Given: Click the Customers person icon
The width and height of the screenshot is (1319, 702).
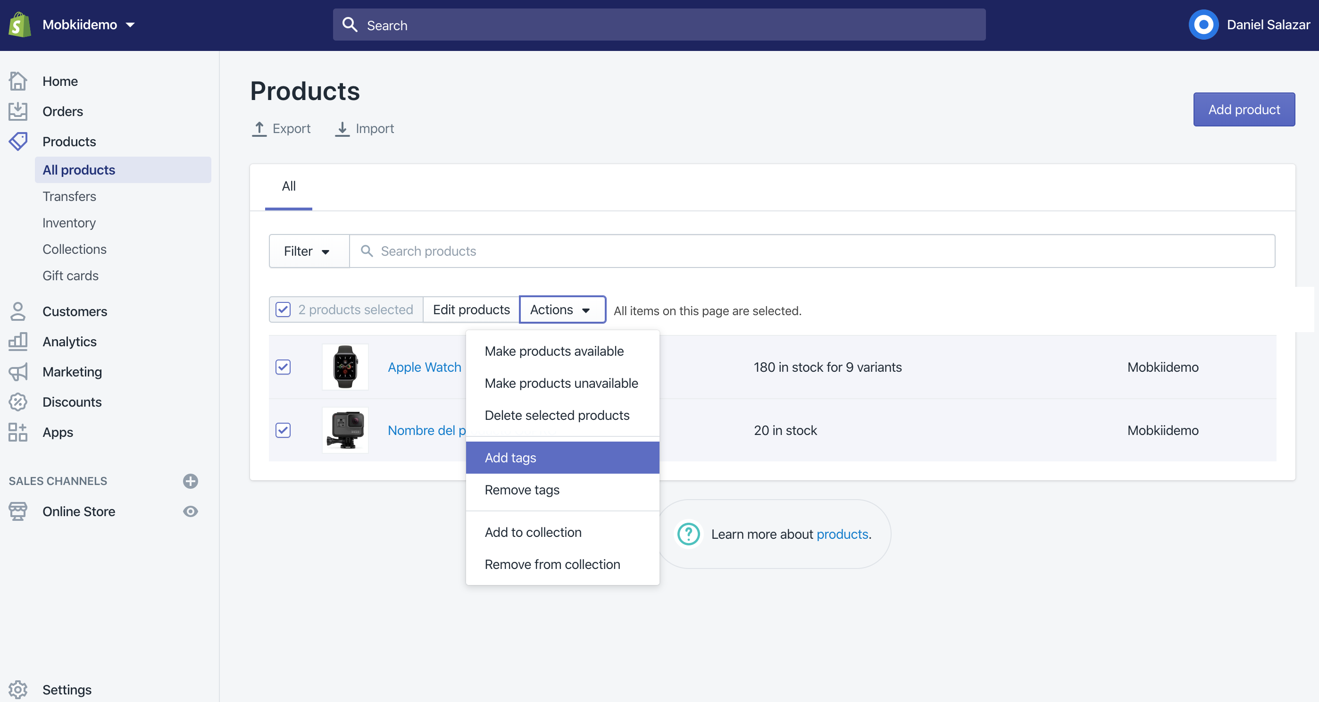Looking at the screenshot, I should 18,311.
